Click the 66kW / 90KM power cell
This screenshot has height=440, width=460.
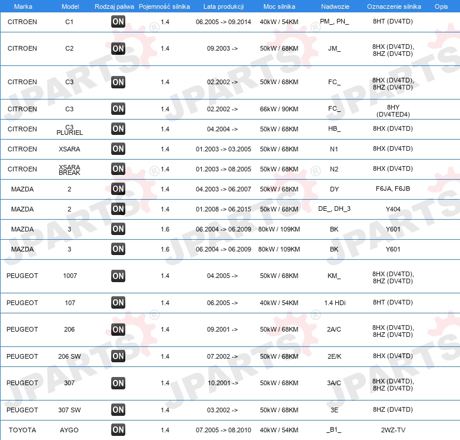pyautogui.click(x=279, y=109)
